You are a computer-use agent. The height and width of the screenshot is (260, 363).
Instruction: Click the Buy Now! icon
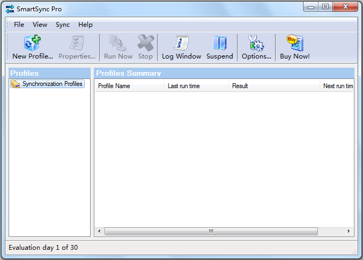click(x=294, y=47)
